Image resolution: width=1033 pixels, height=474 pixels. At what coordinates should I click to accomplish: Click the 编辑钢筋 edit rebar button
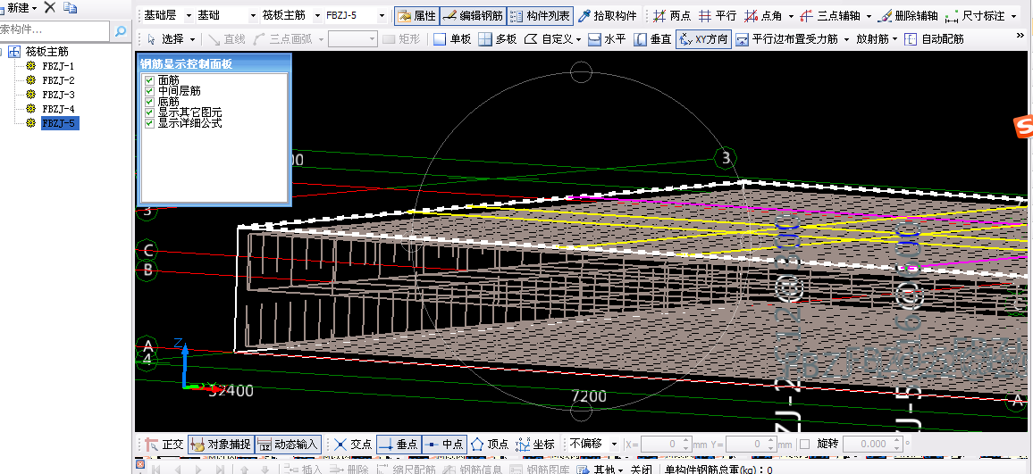(473, 16)
